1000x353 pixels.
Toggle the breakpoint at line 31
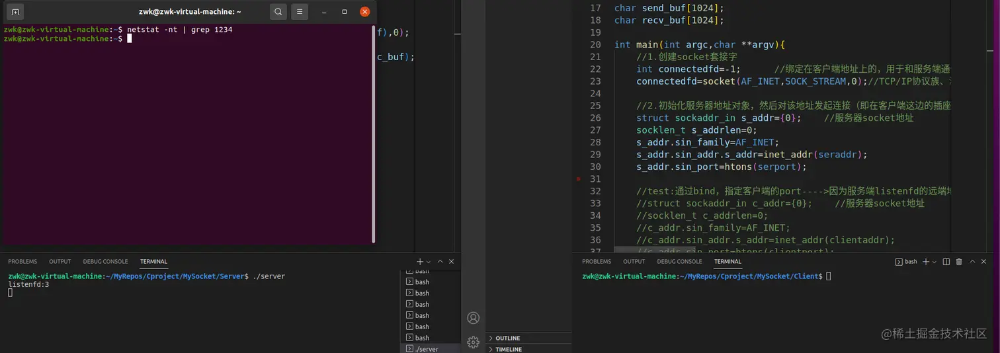pos(578,179)
